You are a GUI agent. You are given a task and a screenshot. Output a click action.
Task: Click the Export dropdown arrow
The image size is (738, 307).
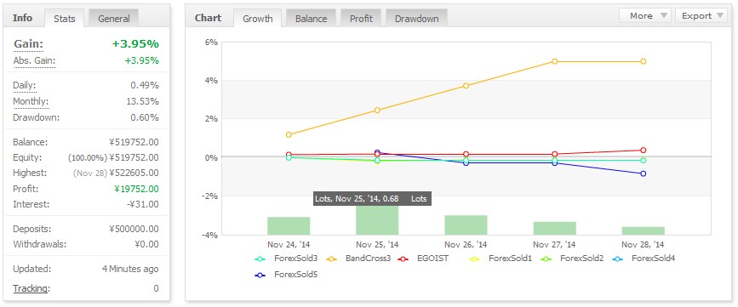(720, 15)
